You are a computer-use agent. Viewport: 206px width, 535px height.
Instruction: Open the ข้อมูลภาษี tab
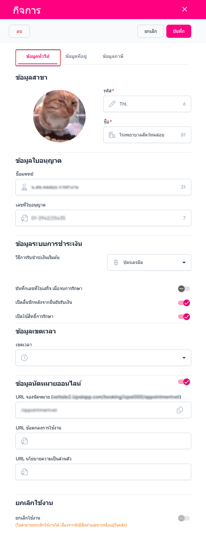(113, 57)
